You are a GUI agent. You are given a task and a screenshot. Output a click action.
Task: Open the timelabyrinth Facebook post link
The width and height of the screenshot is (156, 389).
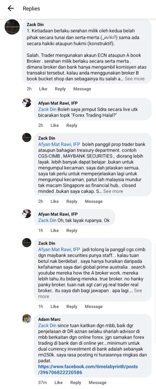tap(88, 369)
